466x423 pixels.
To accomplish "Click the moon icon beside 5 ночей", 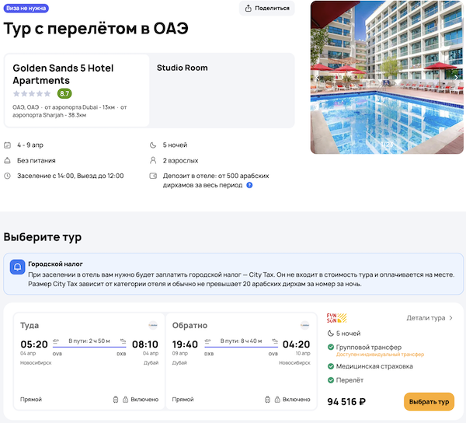I will (x=153, y=145).
